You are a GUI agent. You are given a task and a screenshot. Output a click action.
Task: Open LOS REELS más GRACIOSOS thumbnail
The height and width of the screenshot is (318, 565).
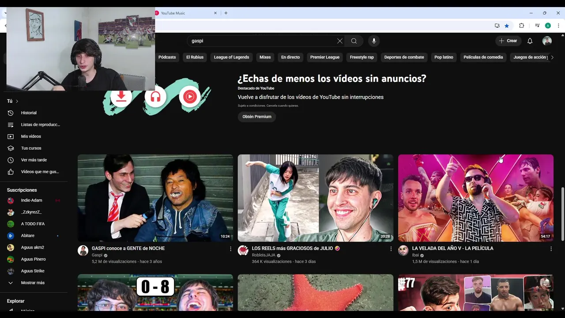(316, 198)
